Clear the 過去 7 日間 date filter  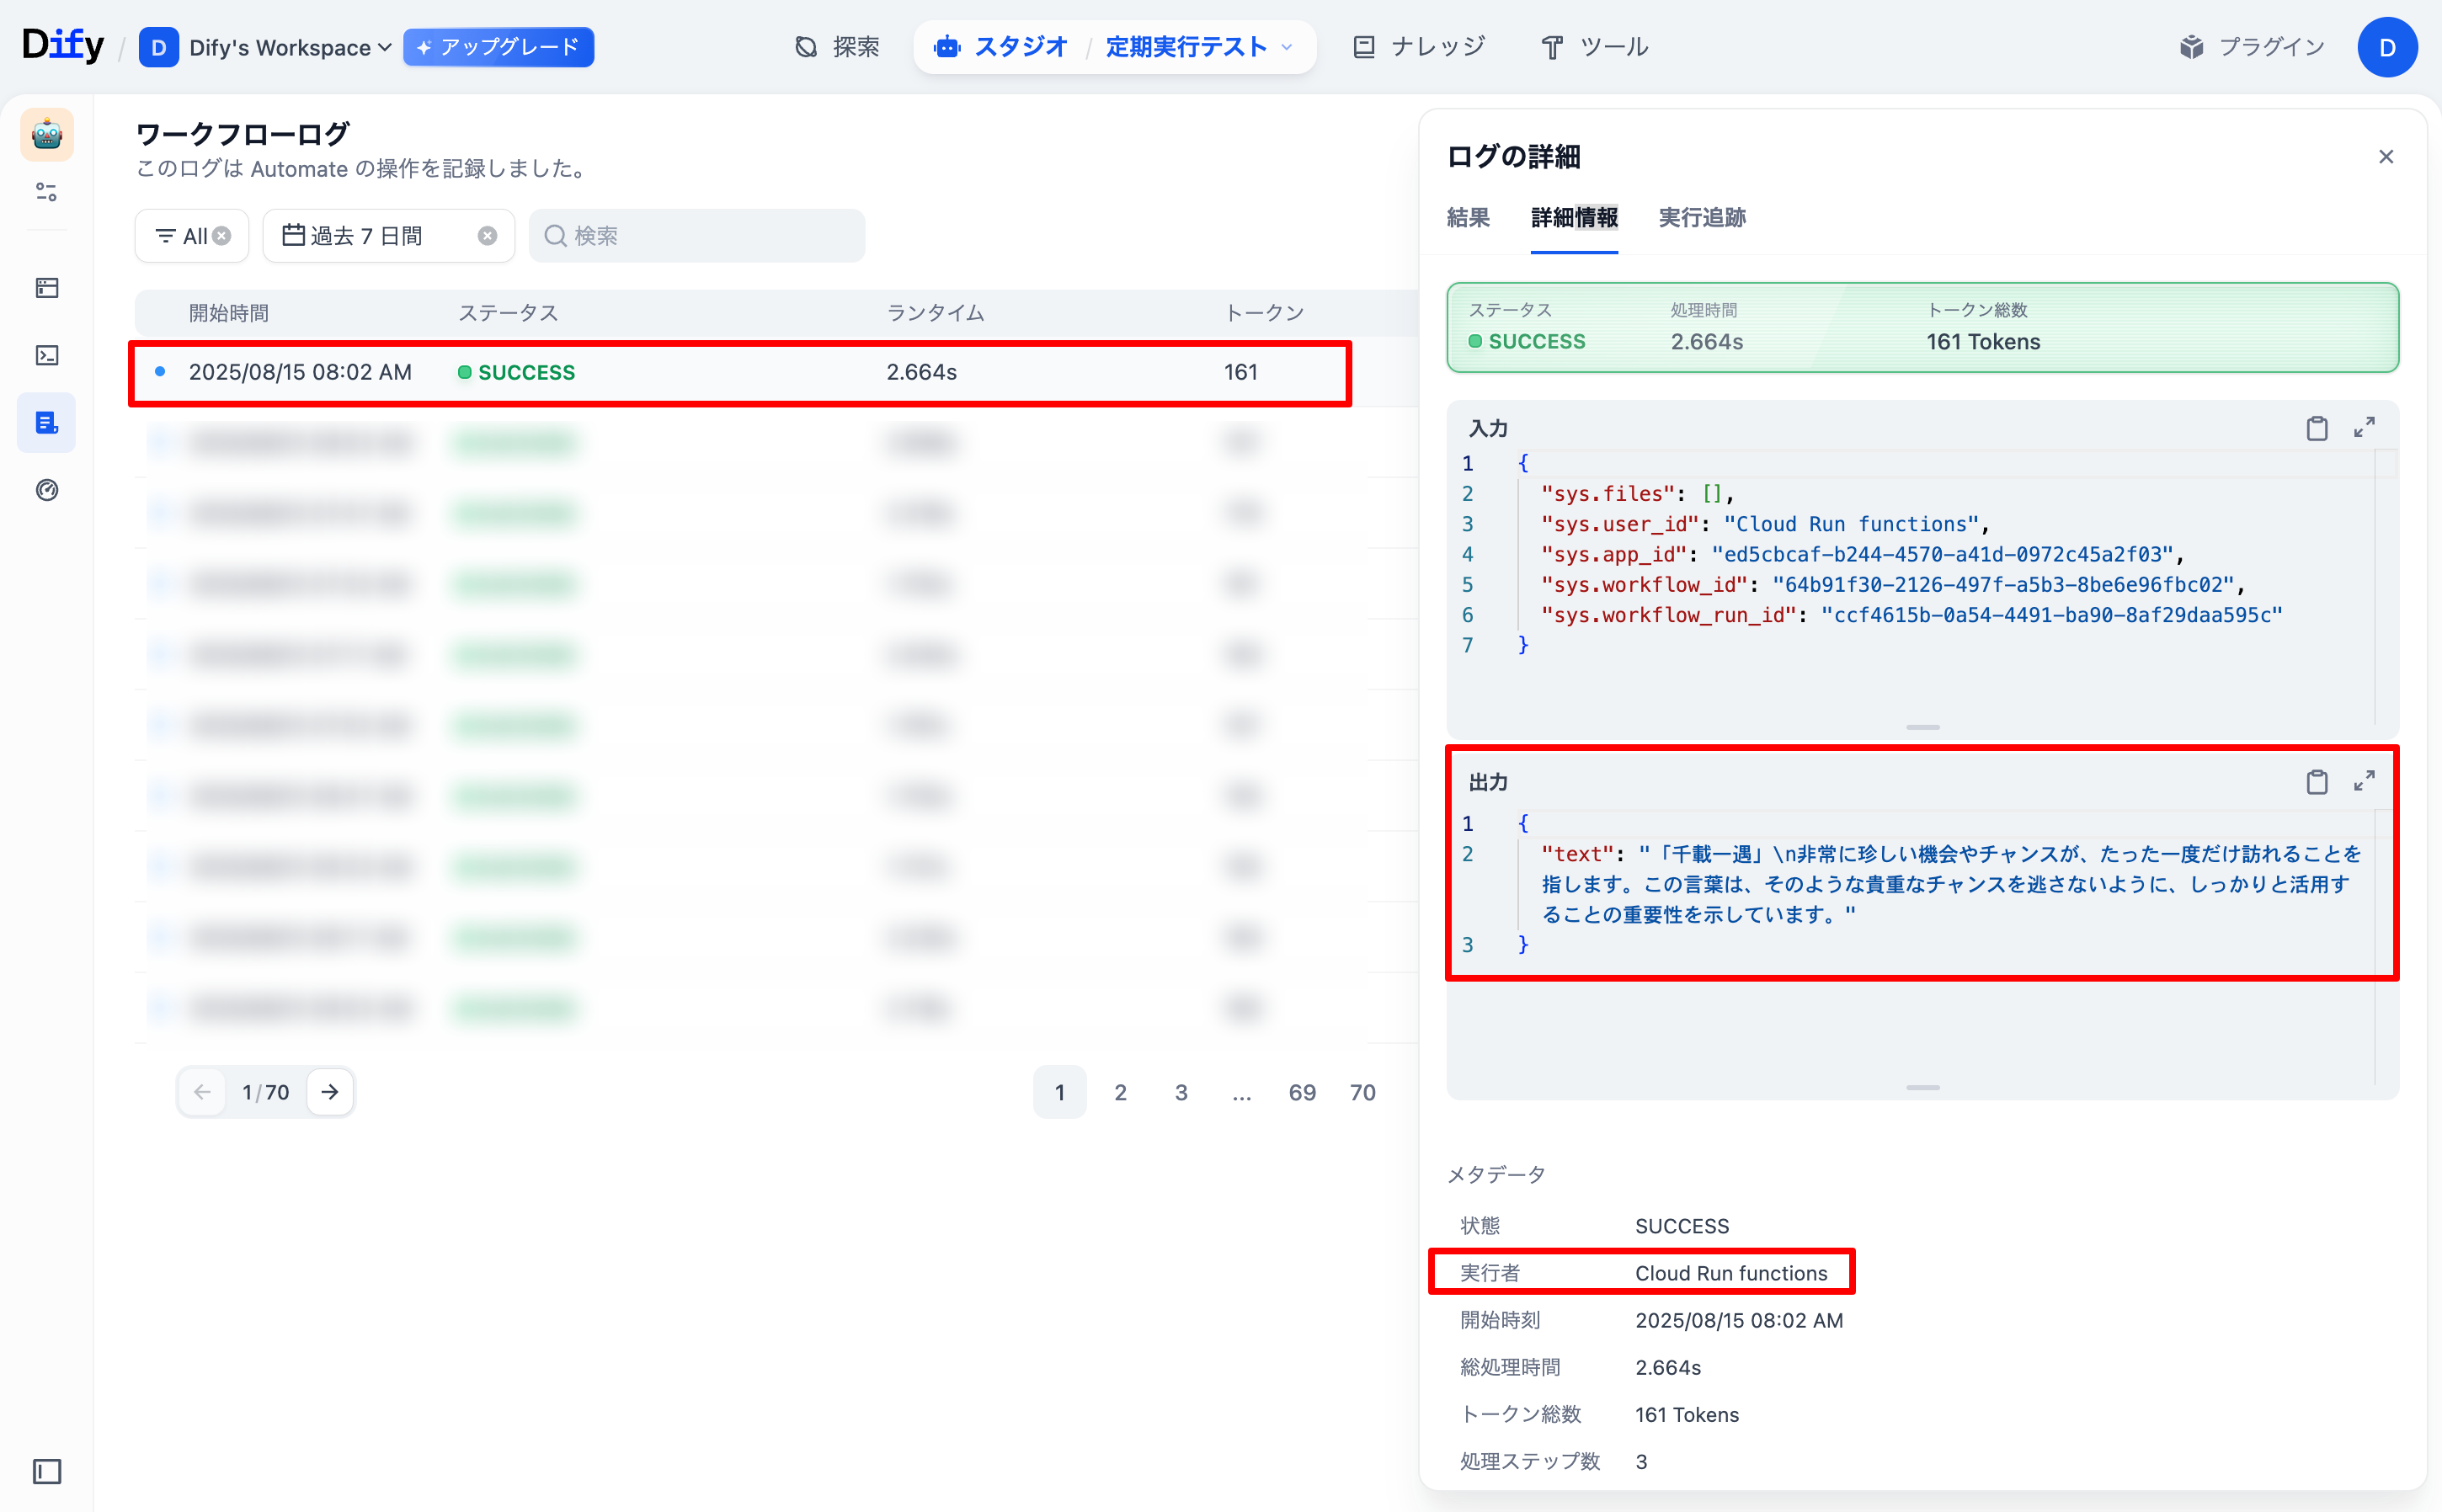[x=487, y=236]
